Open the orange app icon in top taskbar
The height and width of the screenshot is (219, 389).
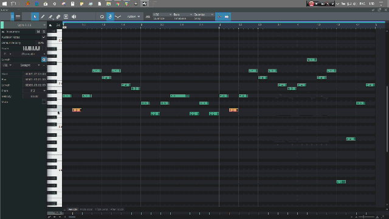(x=27, y=4)
